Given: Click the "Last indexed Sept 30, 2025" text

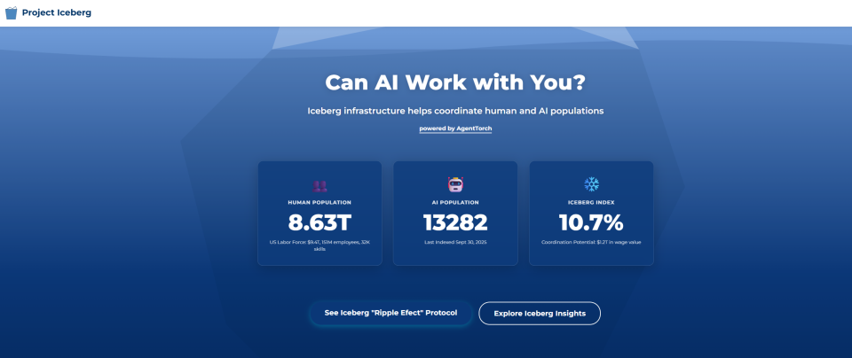Looking at the screenshot, I should coord(455,242).
